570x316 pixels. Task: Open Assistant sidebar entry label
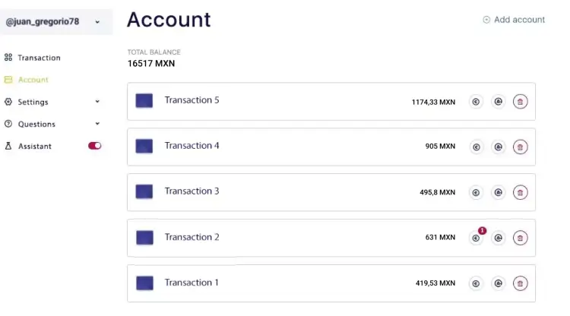point(35,146)
